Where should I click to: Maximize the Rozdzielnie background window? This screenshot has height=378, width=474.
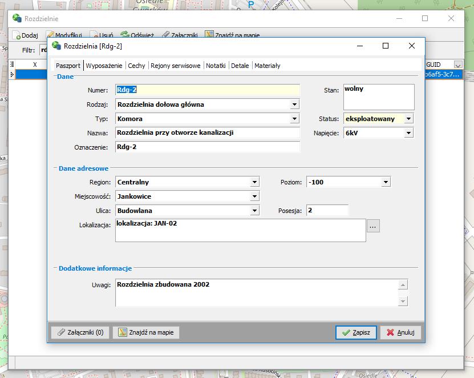tap(425, 18)
